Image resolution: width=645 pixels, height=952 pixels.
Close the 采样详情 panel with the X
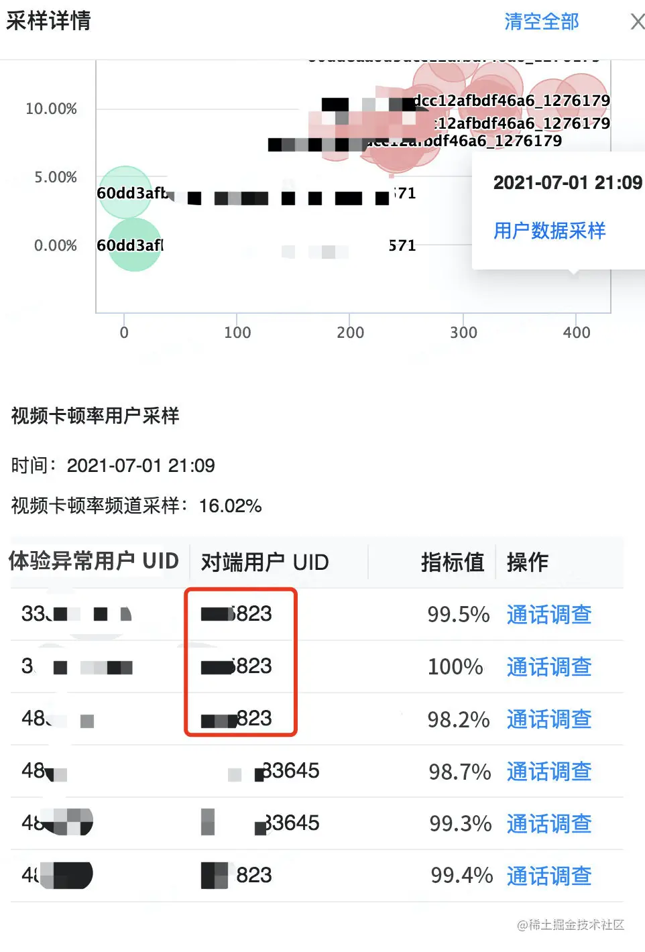636,22
